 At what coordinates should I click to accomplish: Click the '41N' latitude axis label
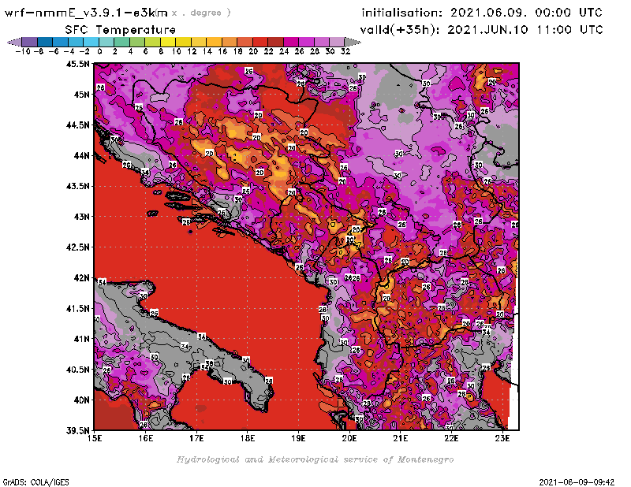pyautogui.click(x=81, y=339)
